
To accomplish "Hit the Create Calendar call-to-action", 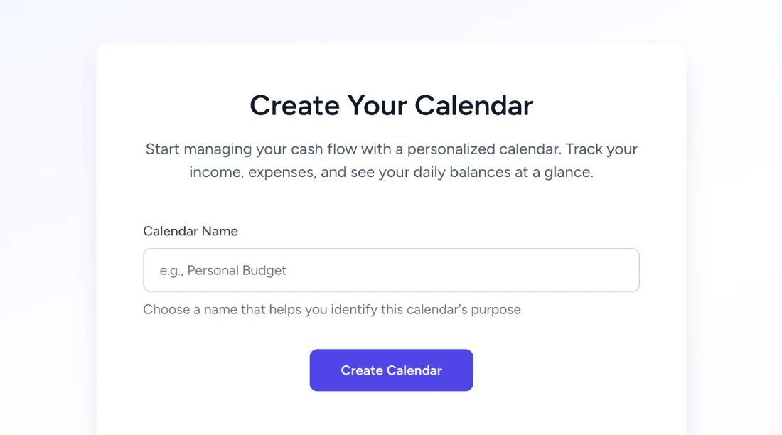I will (x=391, y=370).
